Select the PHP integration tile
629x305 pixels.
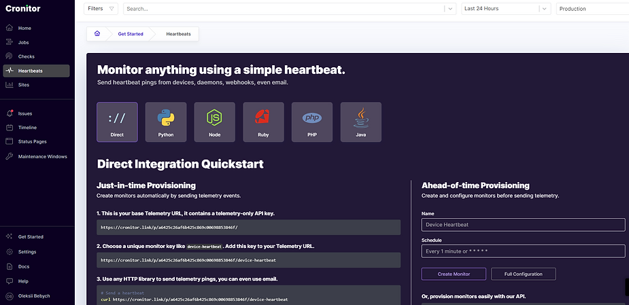tap(312, 122)
